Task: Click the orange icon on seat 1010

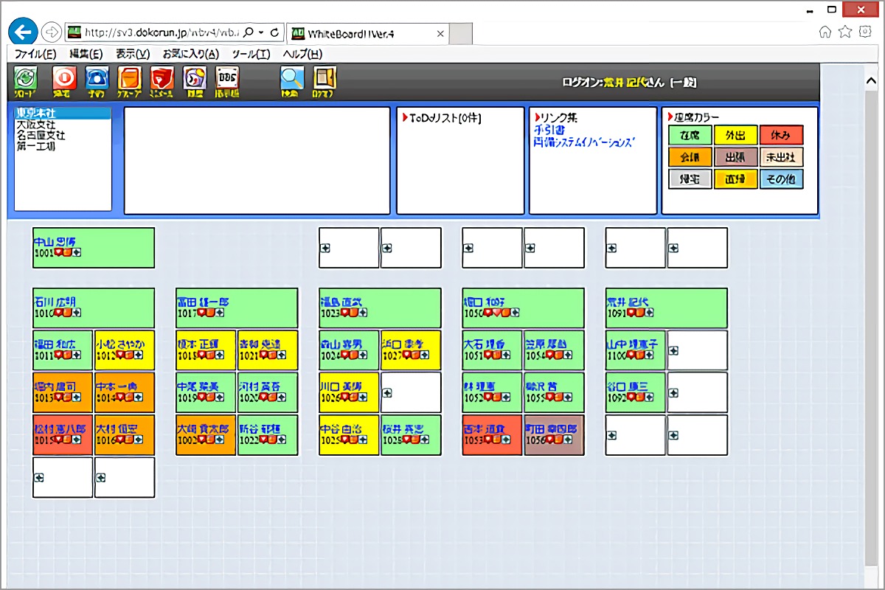Action: point(66,313)
